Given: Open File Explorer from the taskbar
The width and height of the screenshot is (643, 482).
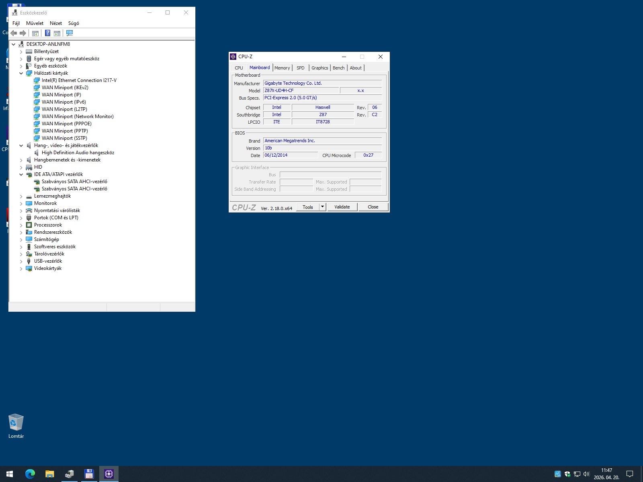Looking at the screenshot, I should point(49,474).
